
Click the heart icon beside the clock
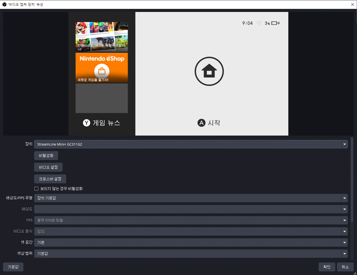coord(259,23)
